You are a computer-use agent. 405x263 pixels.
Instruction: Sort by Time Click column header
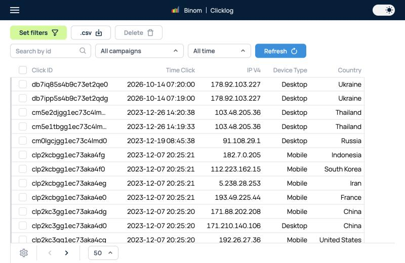[180, 70]
